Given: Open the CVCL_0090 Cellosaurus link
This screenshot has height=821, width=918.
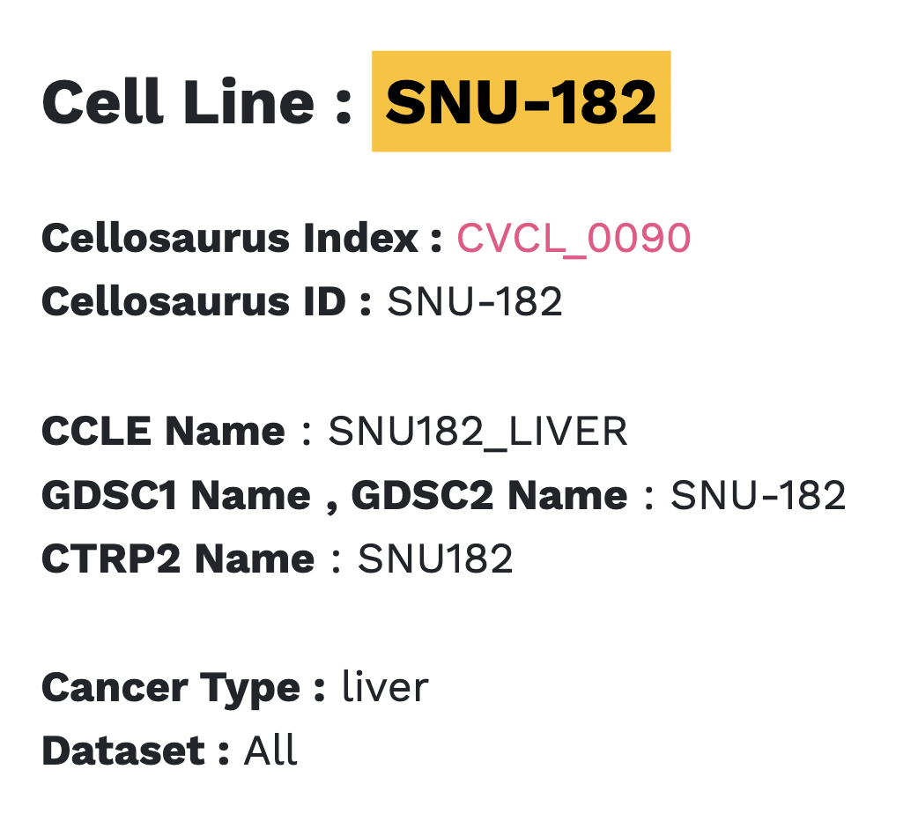Looking at the screenshot, I should pyautogui.click(x=574, y=239).
